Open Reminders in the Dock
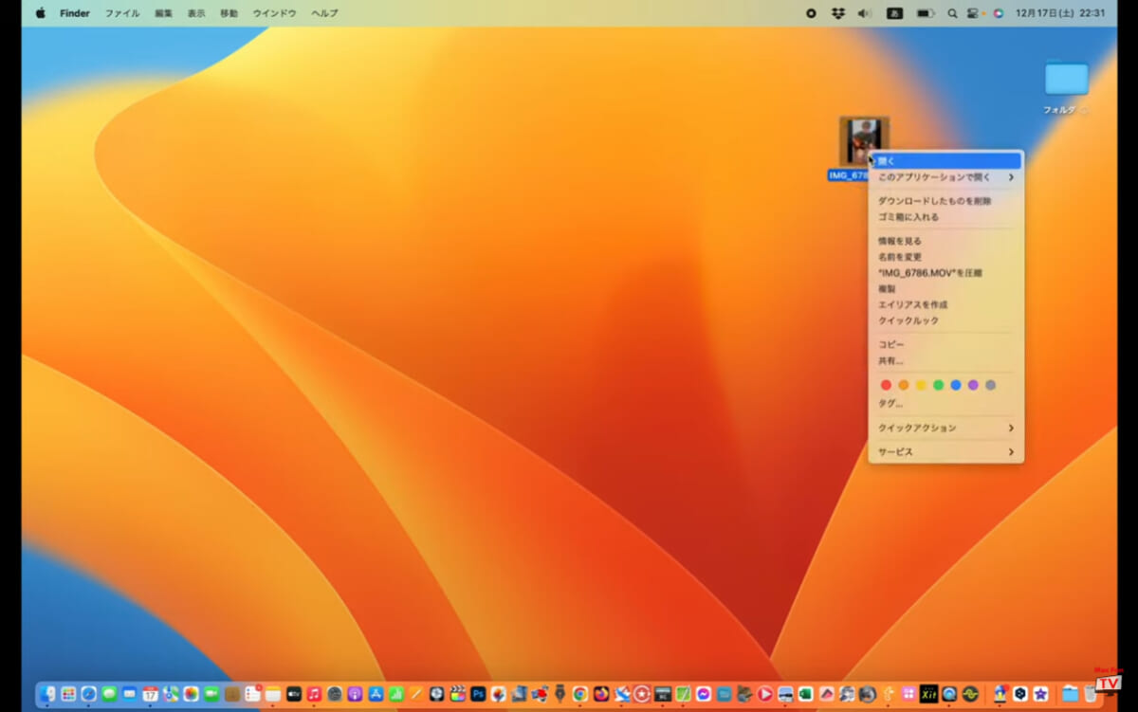Screen dimensions: 1138x712 click(x=252, y=694)
